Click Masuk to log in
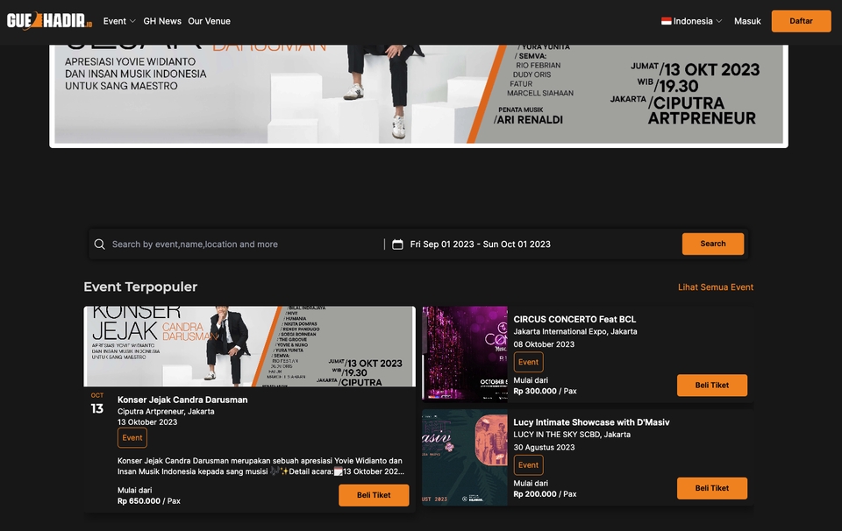842x531 pixels. coord(747,21)
